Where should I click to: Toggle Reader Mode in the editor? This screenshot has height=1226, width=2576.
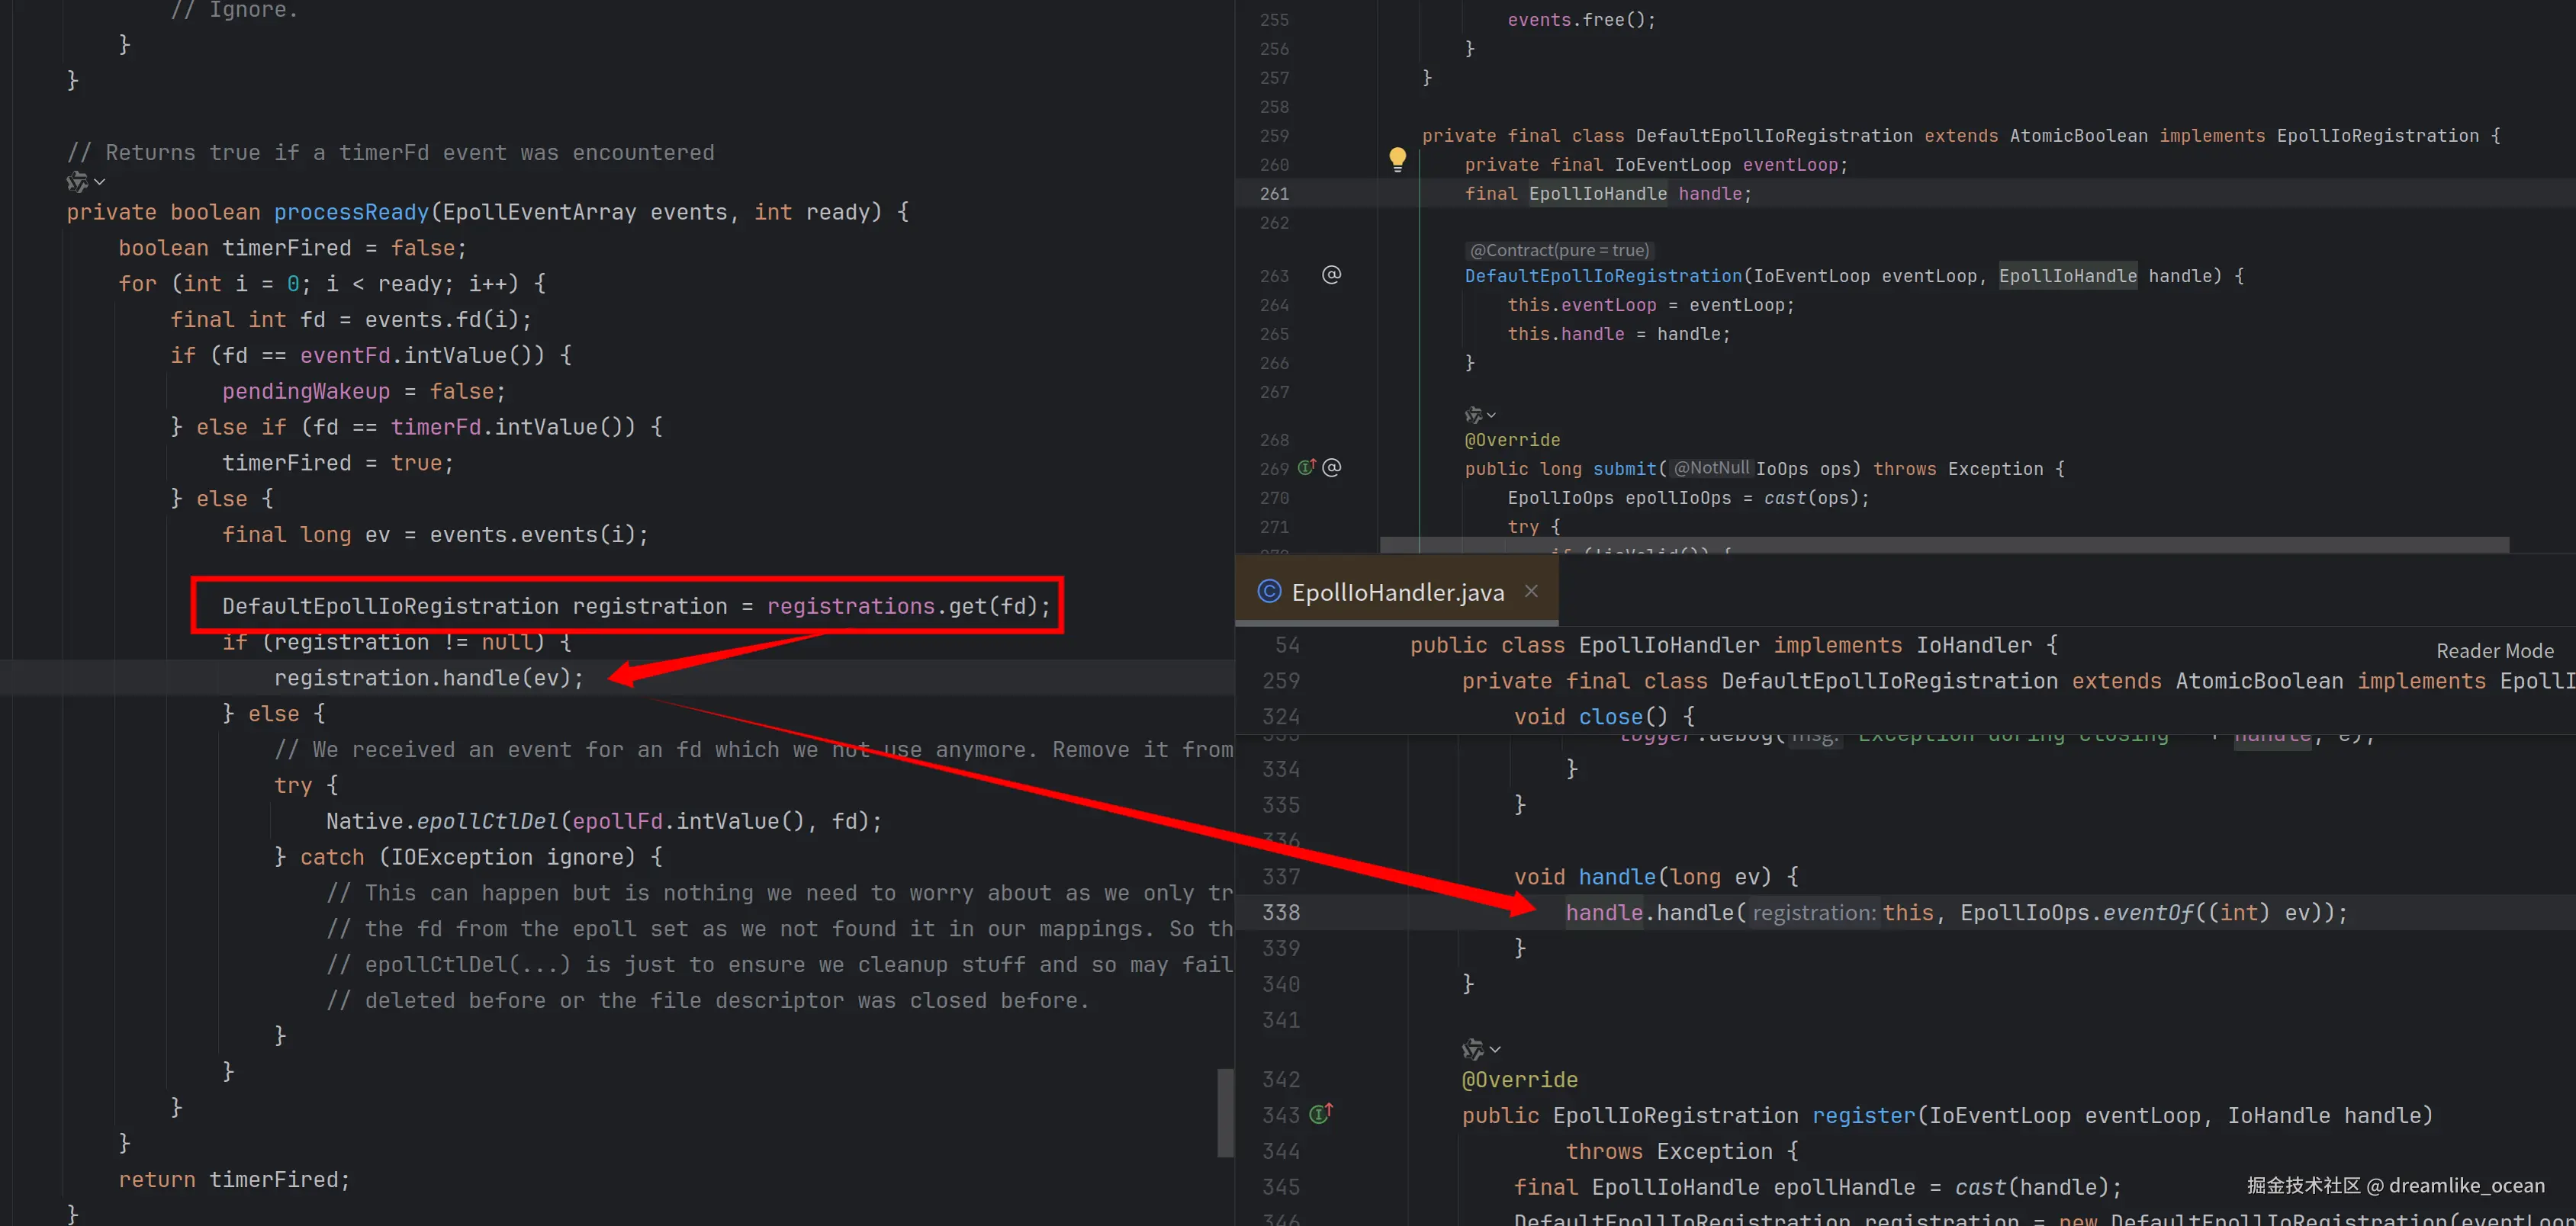(2494, 650)
